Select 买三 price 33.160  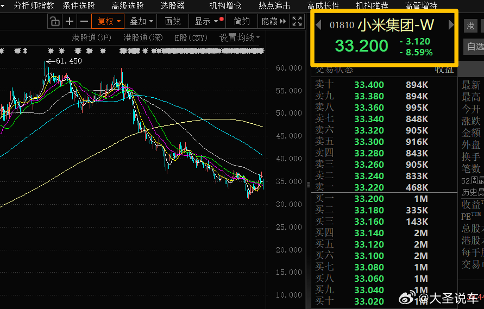(x=369, y=222)
